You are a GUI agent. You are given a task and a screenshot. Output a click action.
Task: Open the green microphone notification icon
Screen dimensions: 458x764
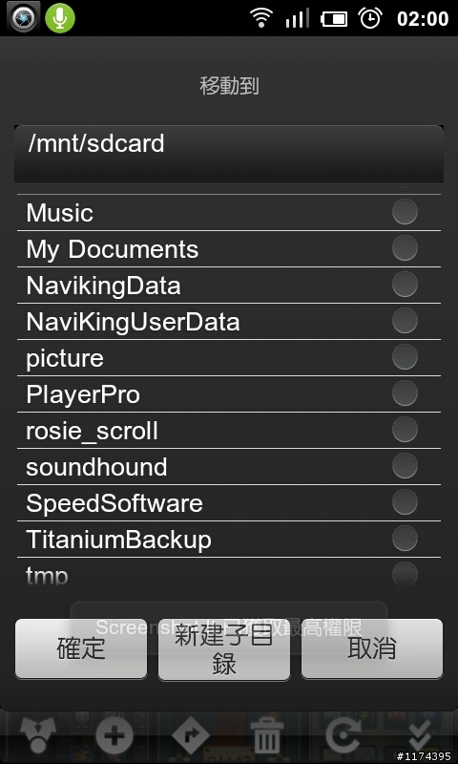coord(60,17)
